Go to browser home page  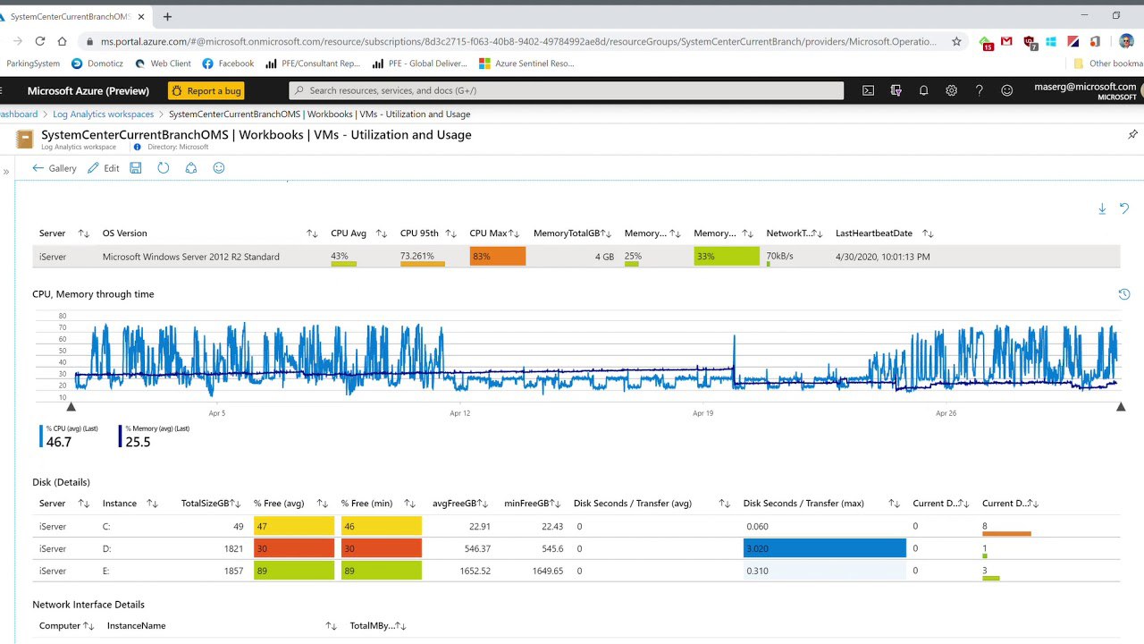[x=62, y=41]
